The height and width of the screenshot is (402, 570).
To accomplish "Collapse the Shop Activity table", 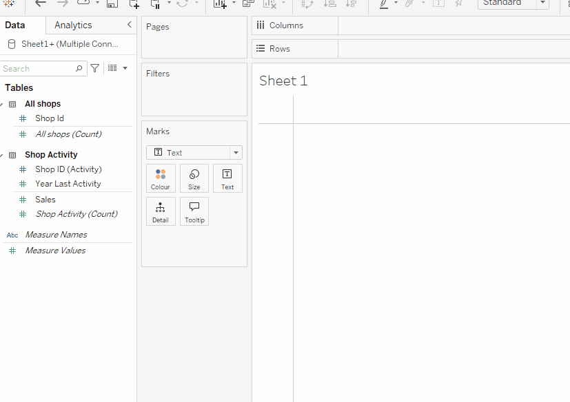I will [x=2, y=155].
